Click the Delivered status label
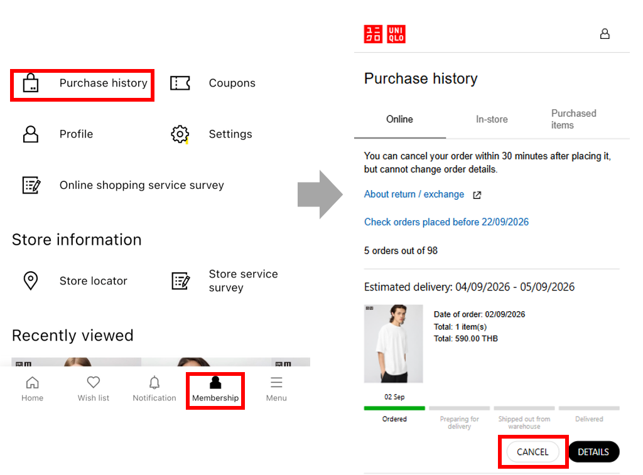 click(589, 419)
